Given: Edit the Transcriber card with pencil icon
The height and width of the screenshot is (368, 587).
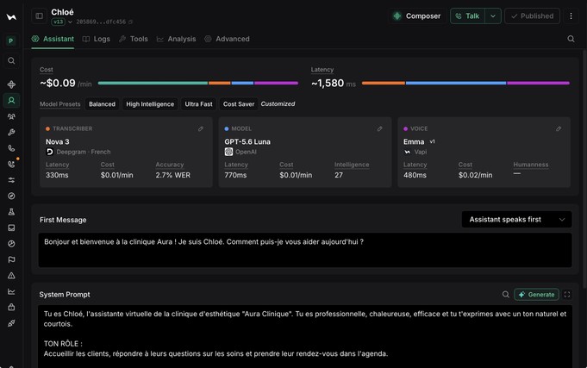Looking at the screenshot, I should [x=201, y=128].
